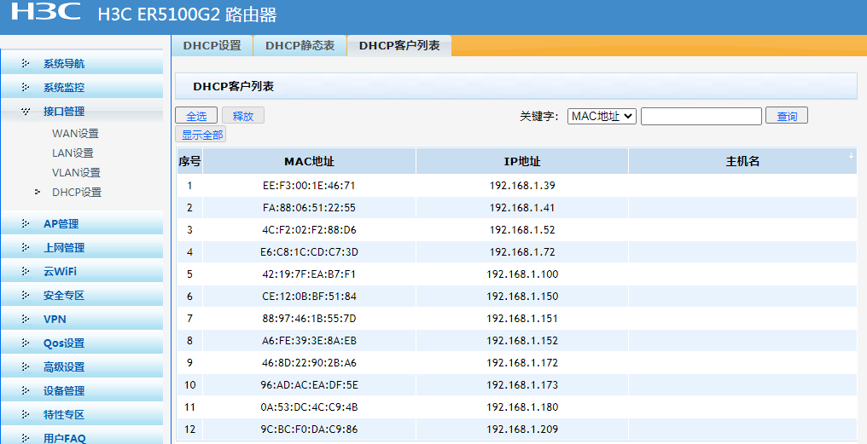Switch to the DHCP静态表 tab

click(300, 46)
